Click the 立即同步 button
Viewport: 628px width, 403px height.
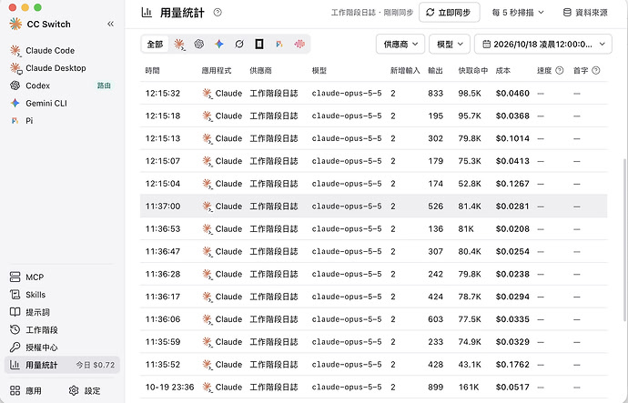click(x=450, y=13)
